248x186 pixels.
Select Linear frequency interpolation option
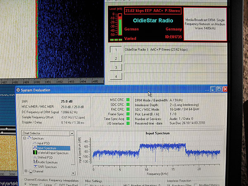pyautogui.click(x=41, y=184)
